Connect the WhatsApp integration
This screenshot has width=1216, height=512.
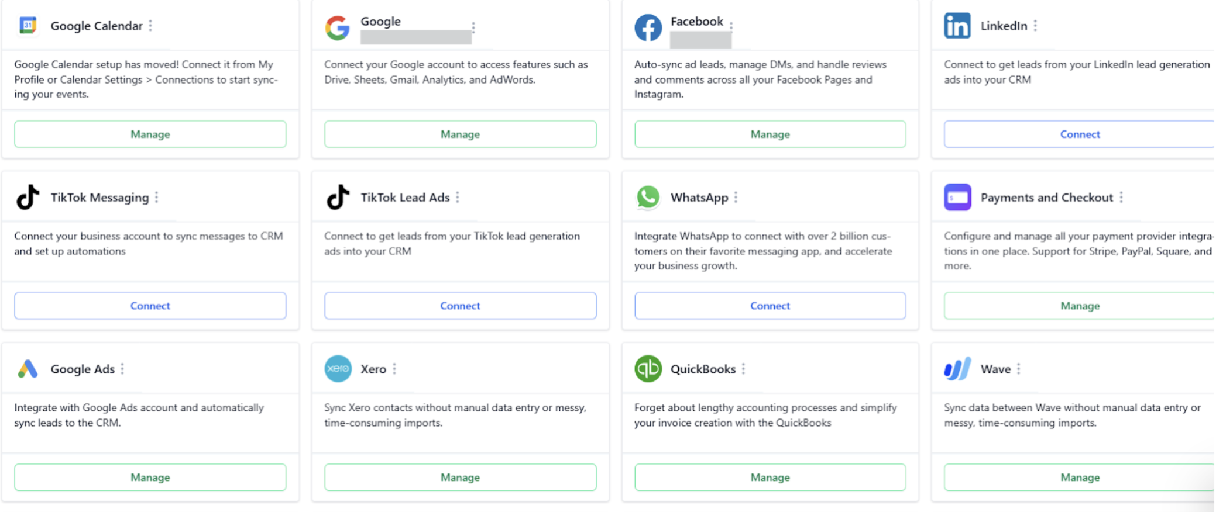point(770,306)
